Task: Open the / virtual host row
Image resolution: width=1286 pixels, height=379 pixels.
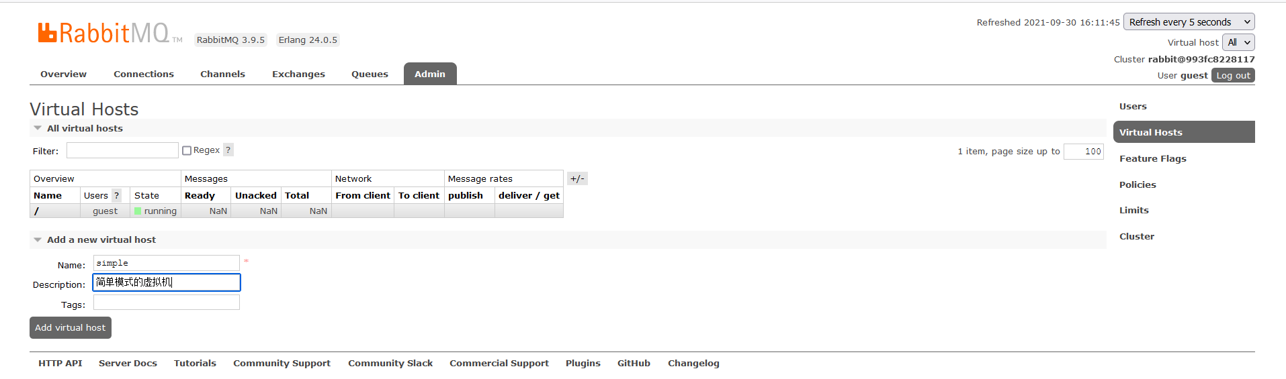Action: click(37, 211)
